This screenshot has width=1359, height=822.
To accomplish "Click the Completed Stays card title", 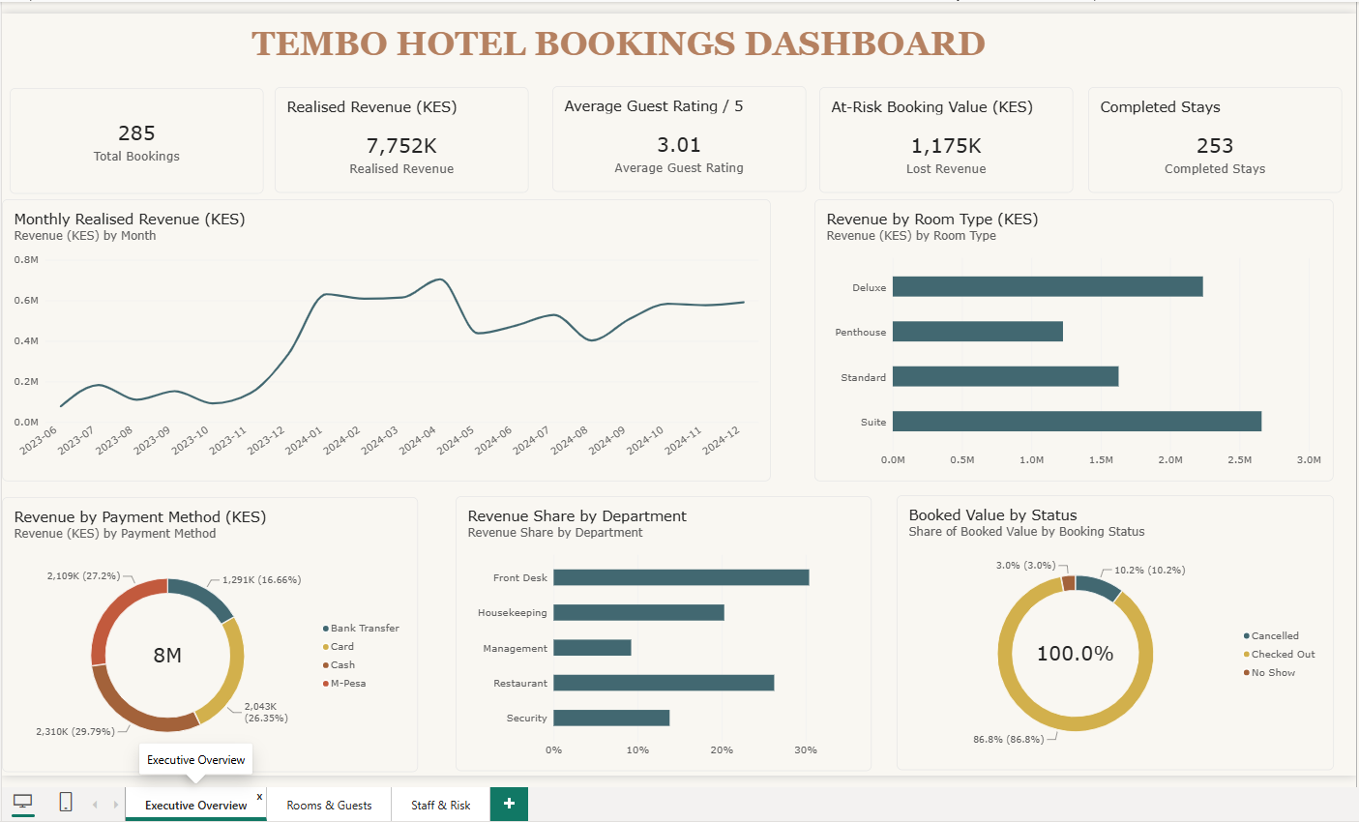I will coord(1160,107).
